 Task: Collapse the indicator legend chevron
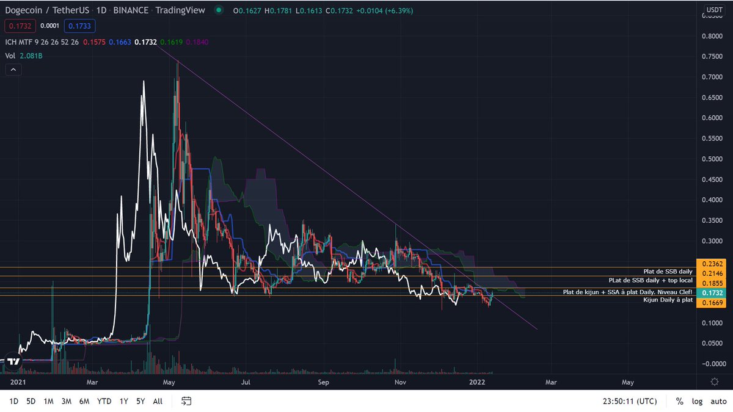click(x=14, y=70)
